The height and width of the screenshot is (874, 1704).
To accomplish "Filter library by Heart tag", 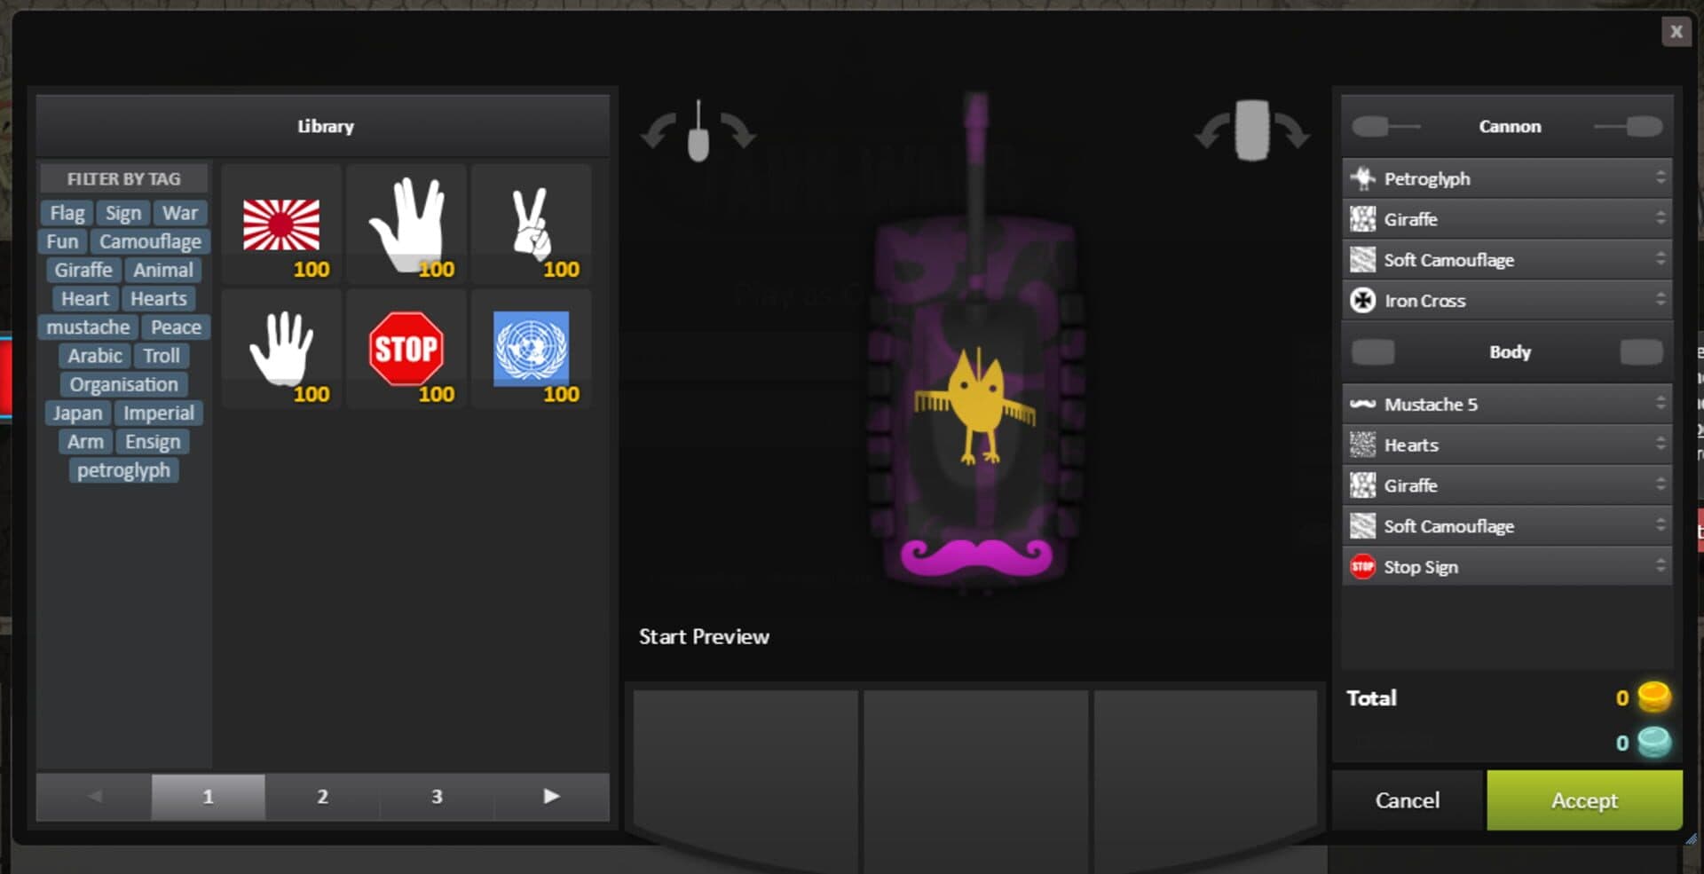I will 85,299.
